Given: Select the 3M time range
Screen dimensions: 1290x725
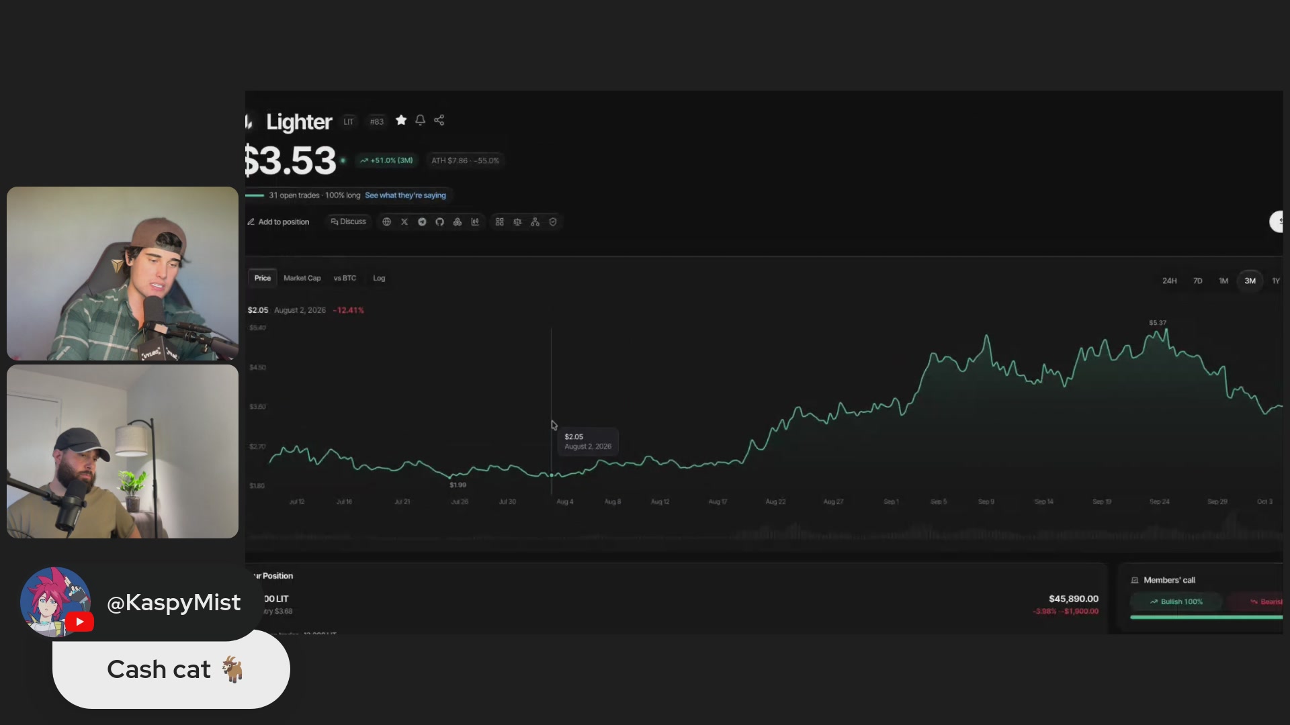Looking at the screenshot, I should tap(1250, 281).
